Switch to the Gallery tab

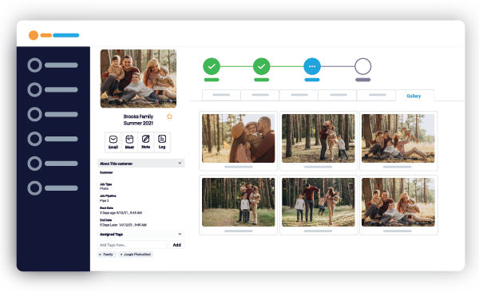pyautogui.click(x=414, y=96)
